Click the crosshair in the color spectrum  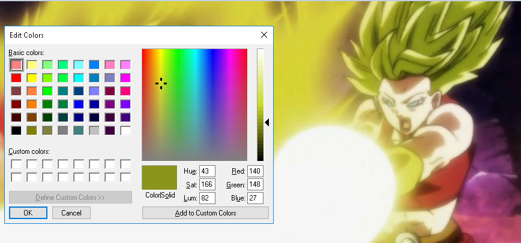[161, 83]
